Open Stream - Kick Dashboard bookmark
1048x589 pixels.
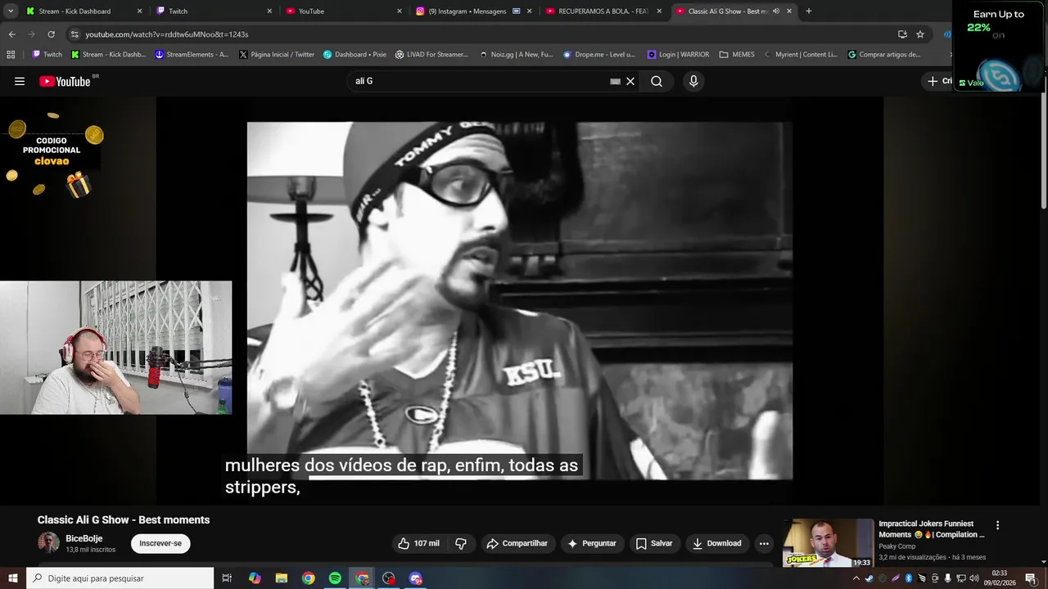(x=109, y=55)
